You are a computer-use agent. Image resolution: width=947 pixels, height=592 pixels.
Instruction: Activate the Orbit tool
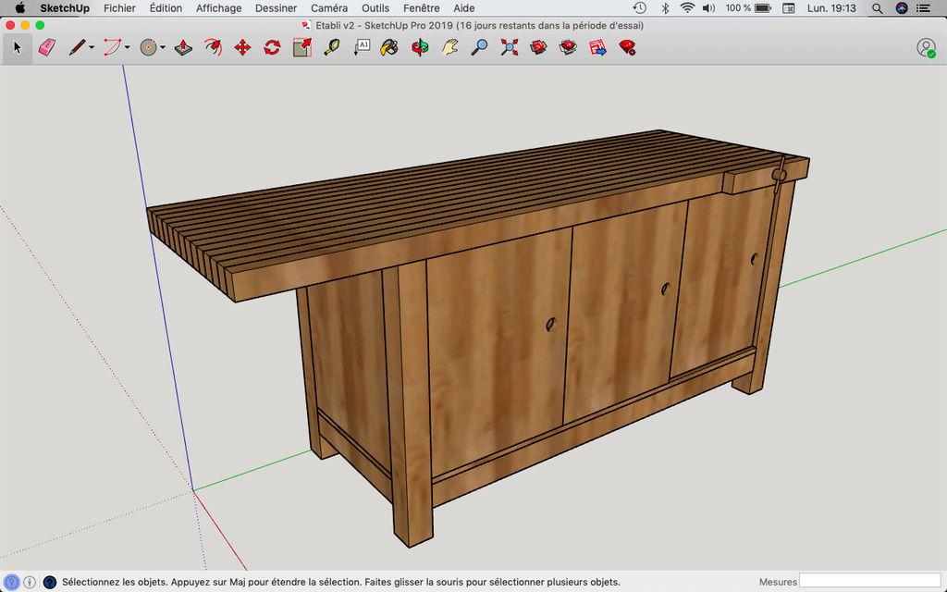[x=420, y=47]
